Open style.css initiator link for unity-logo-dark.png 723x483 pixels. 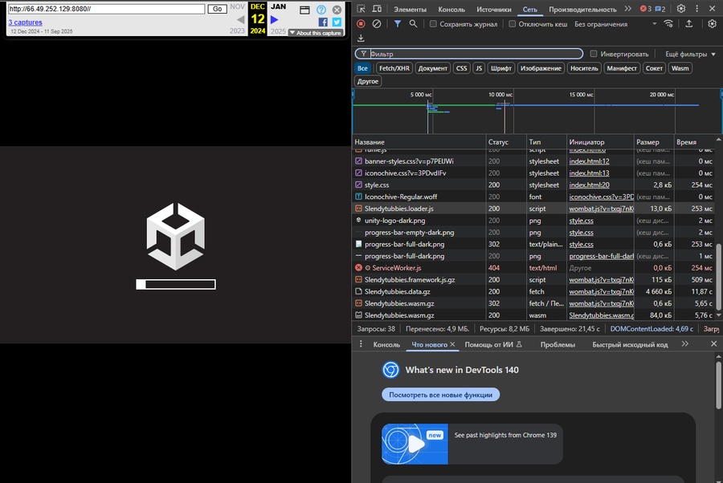(x=581, y=221)
